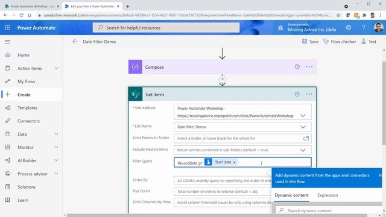386x217 pixels.
Task: Click into the Filter Query field
Action: point(242,162)
